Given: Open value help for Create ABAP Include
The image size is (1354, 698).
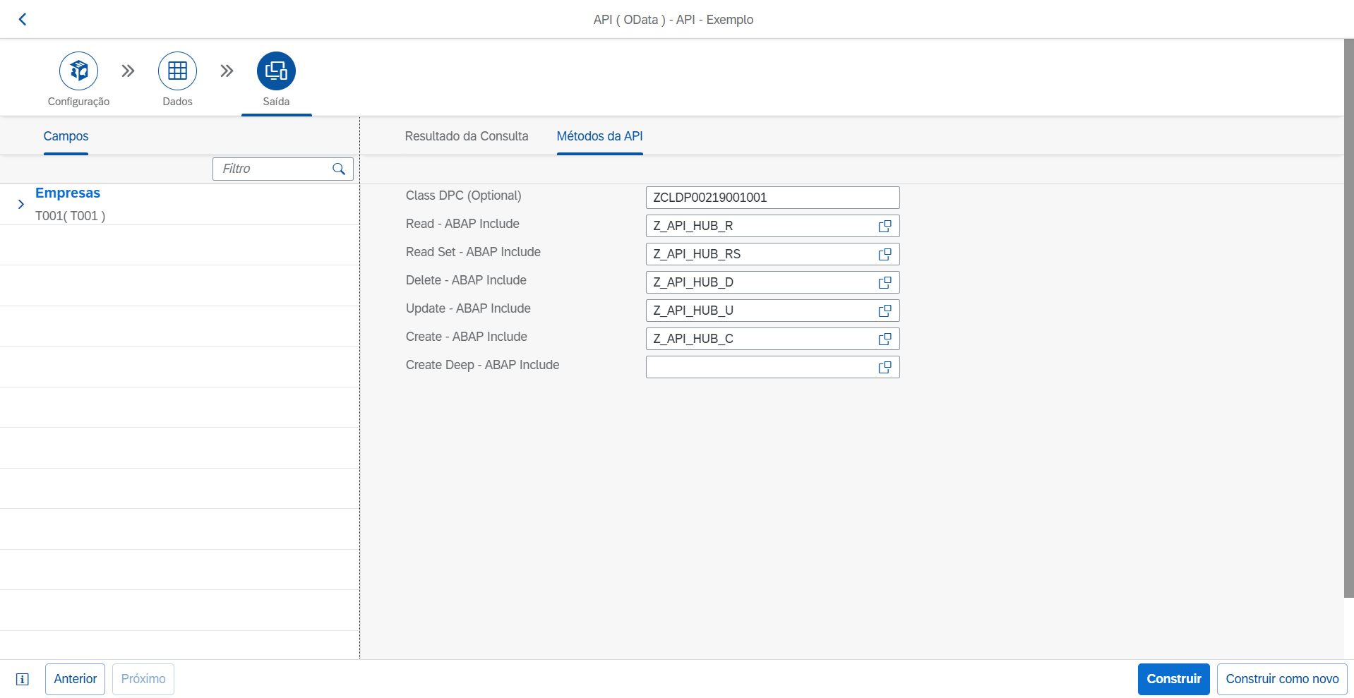Looking at the screenshot, I should [885, 339].
